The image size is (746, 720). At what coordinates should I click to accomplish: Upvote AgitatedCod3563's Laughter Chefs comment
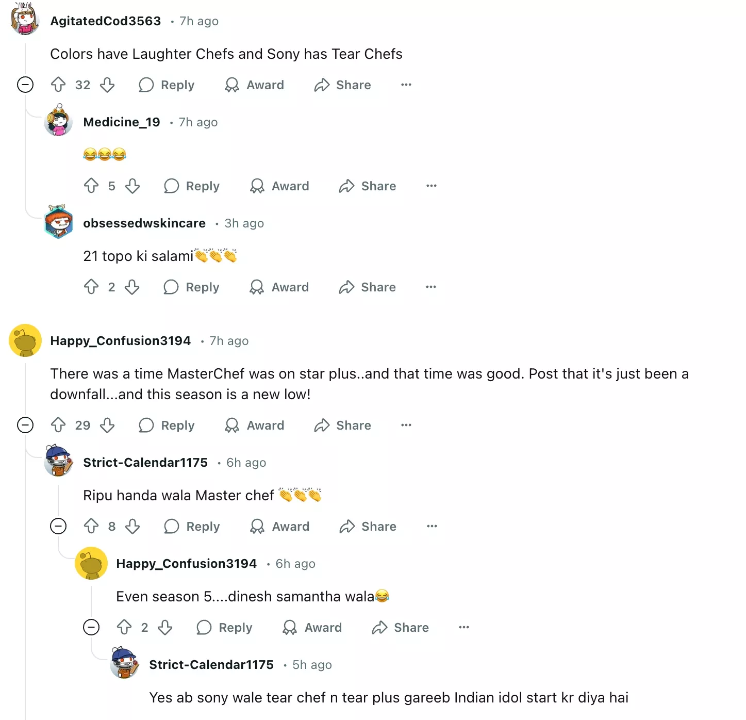coord(58,85)
